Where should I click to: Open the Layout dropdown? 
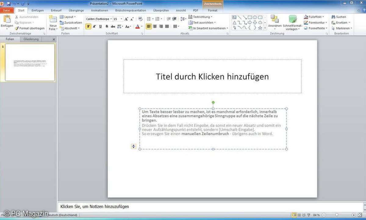(x=68, y=17)
